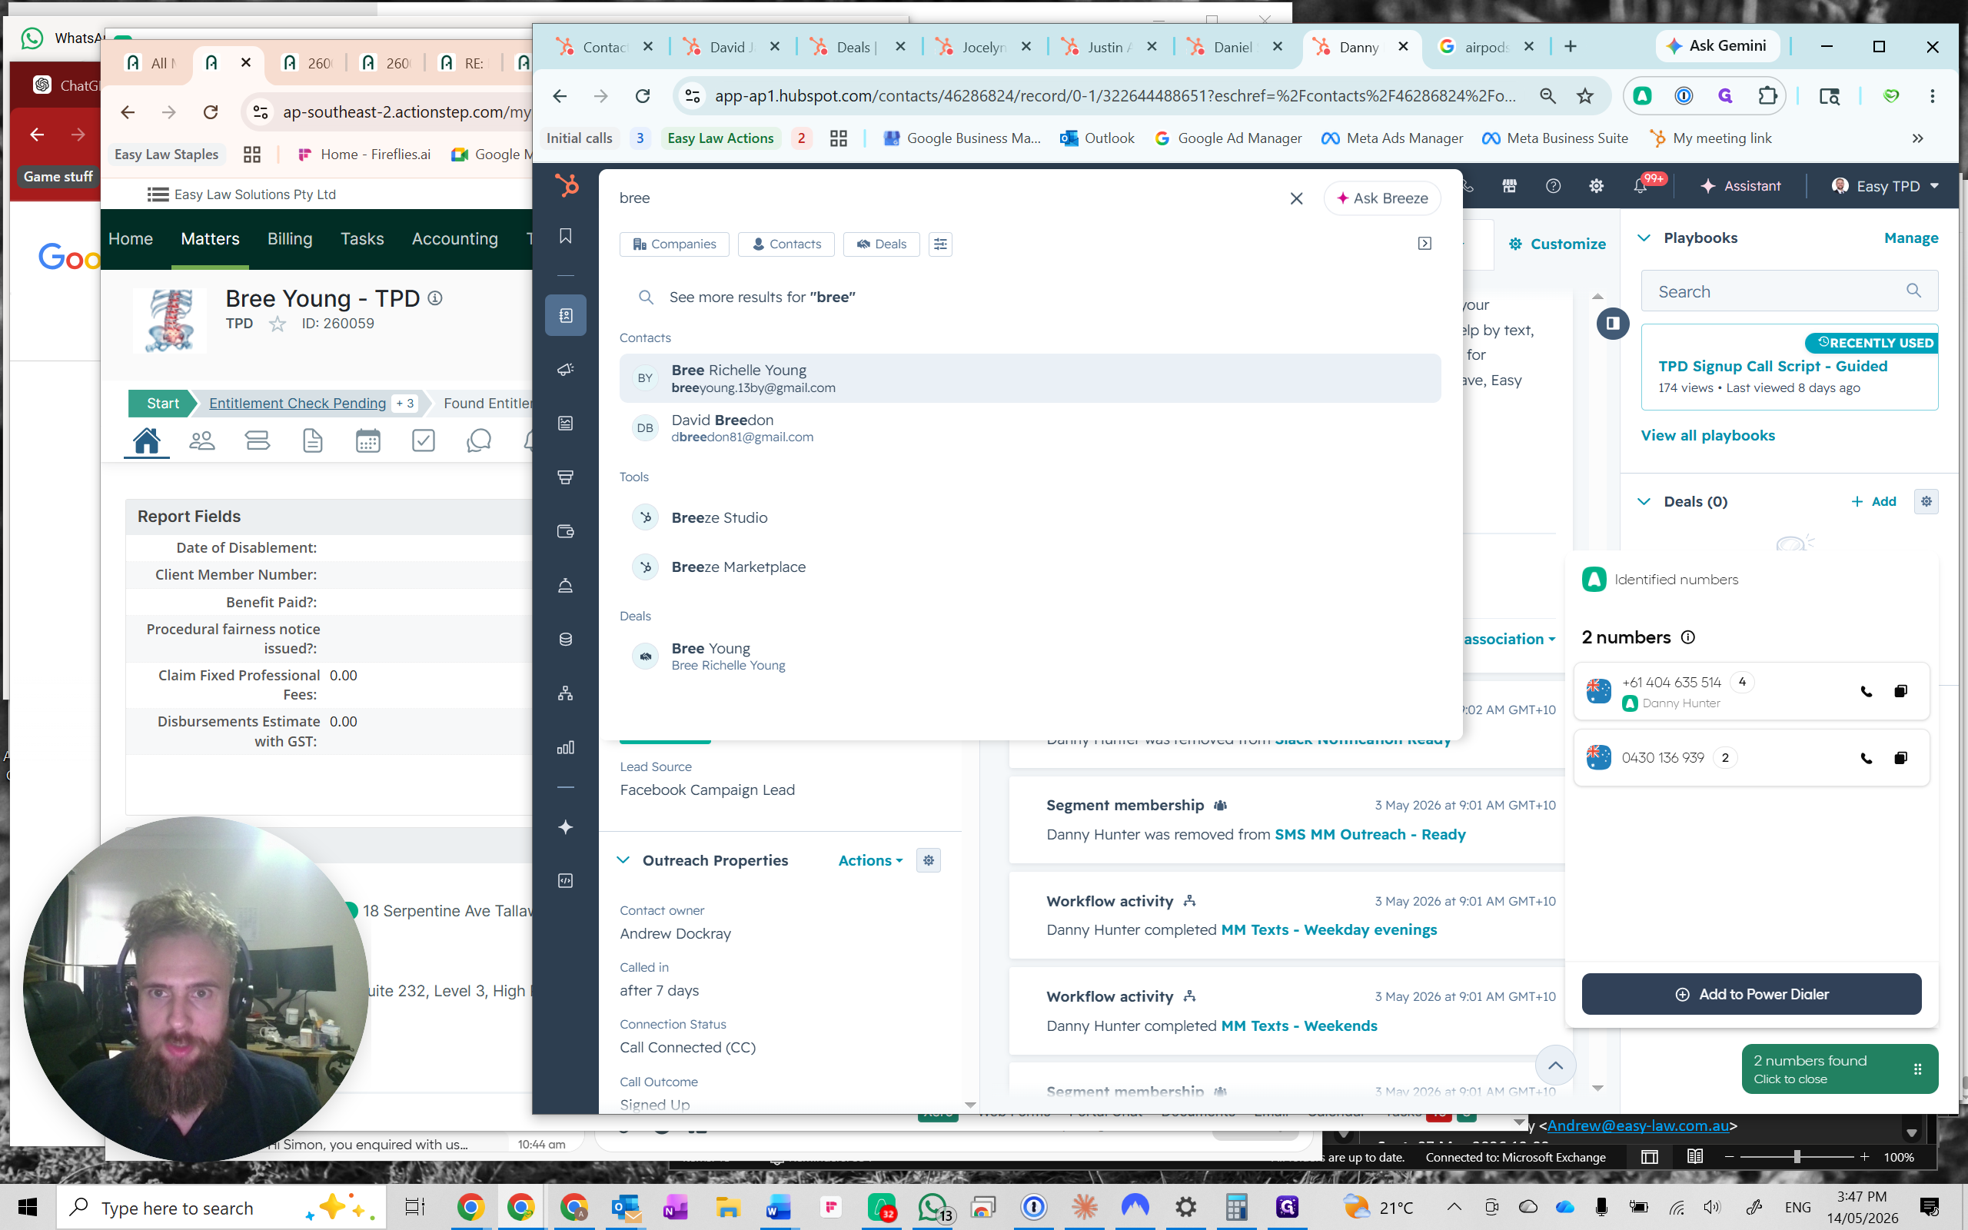Open HubSpot sprocket home logo

566,186
